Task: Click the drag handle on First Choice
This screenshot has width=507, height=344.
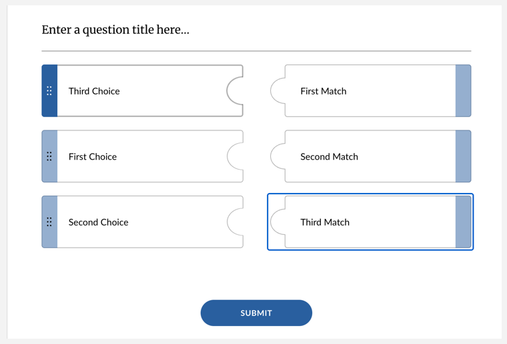Action: (x=49, y=156)
